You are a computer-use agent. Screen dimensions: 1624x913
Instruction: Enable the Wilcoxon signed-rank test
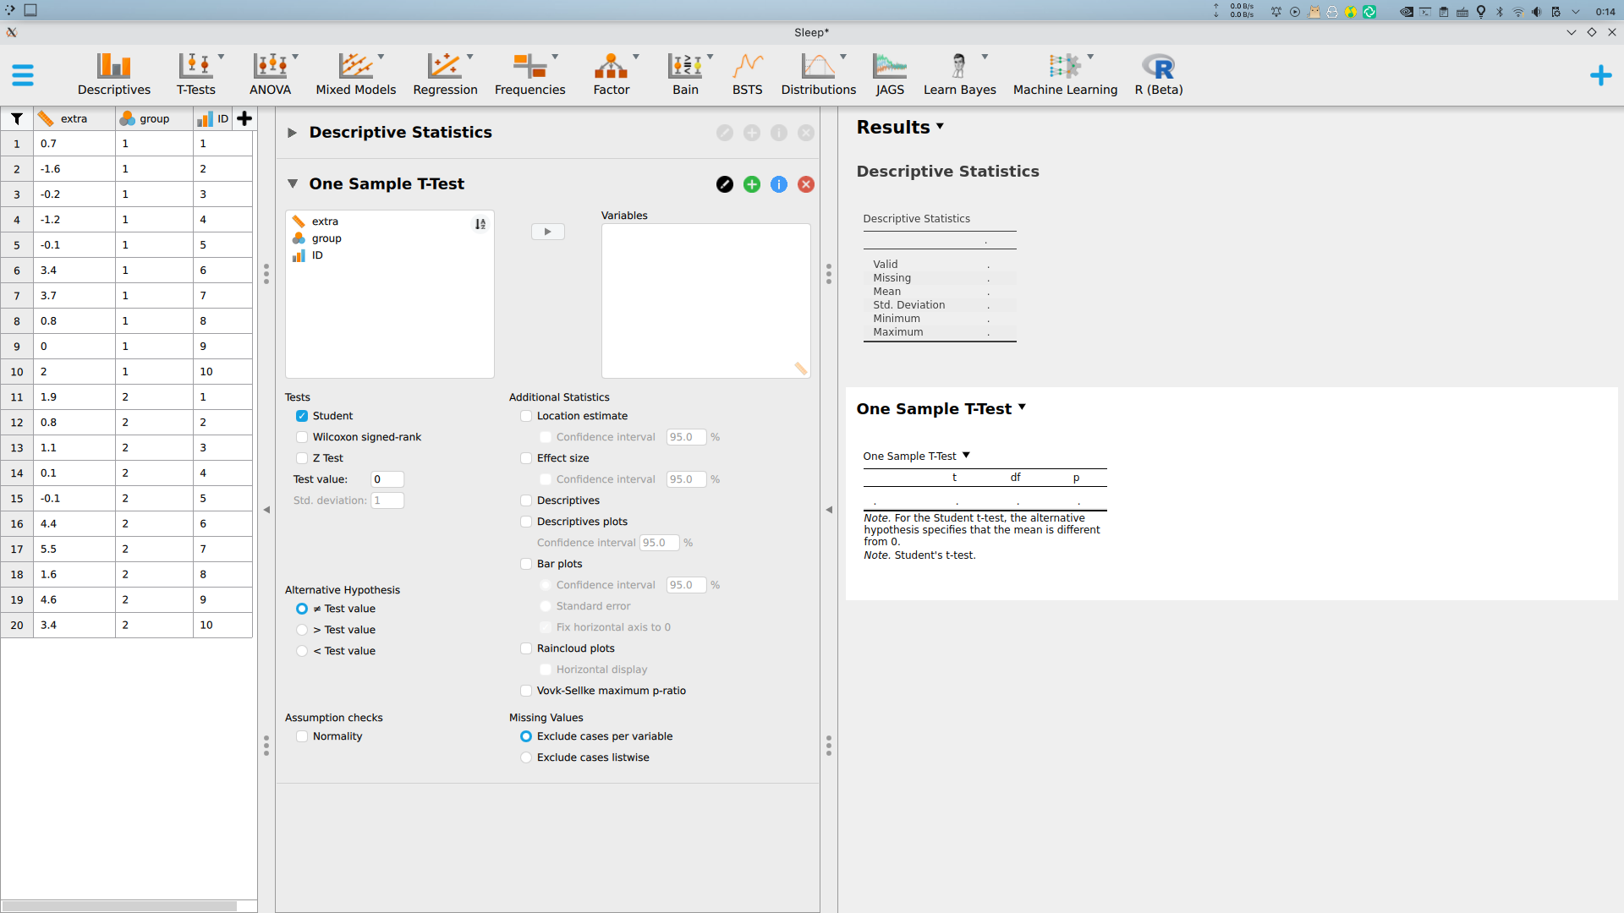pos(302,437)
